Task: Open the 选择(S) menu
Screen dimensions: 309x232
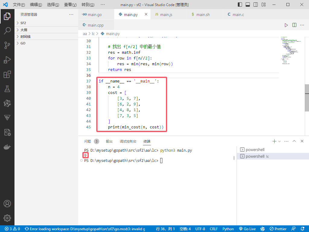Action: [53, 5]
